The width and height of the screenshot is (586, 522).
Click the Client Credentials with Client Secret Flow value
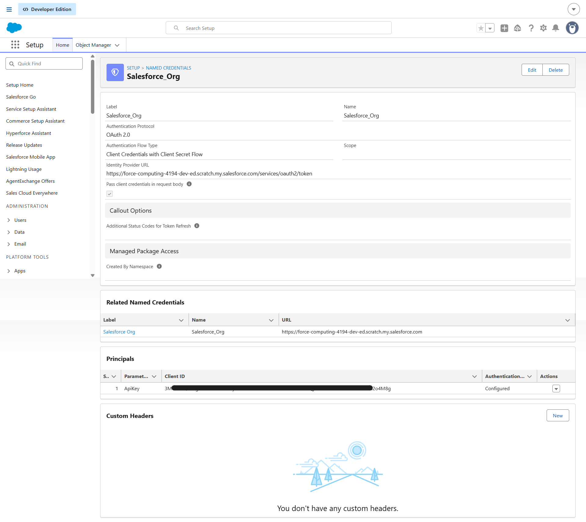pos(154,154)
